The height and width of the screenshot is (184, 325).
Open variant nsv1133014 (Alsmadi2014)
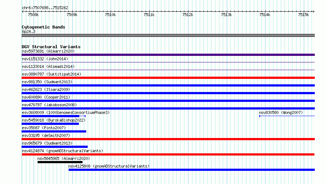[x=48, y=66]
